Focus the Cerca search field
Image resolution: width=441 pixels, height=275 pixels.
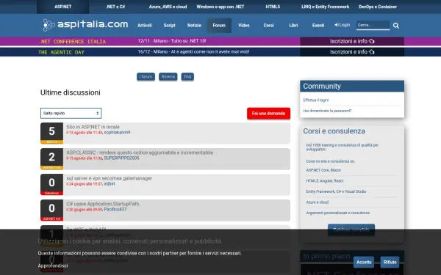click(x=373, y=25)
